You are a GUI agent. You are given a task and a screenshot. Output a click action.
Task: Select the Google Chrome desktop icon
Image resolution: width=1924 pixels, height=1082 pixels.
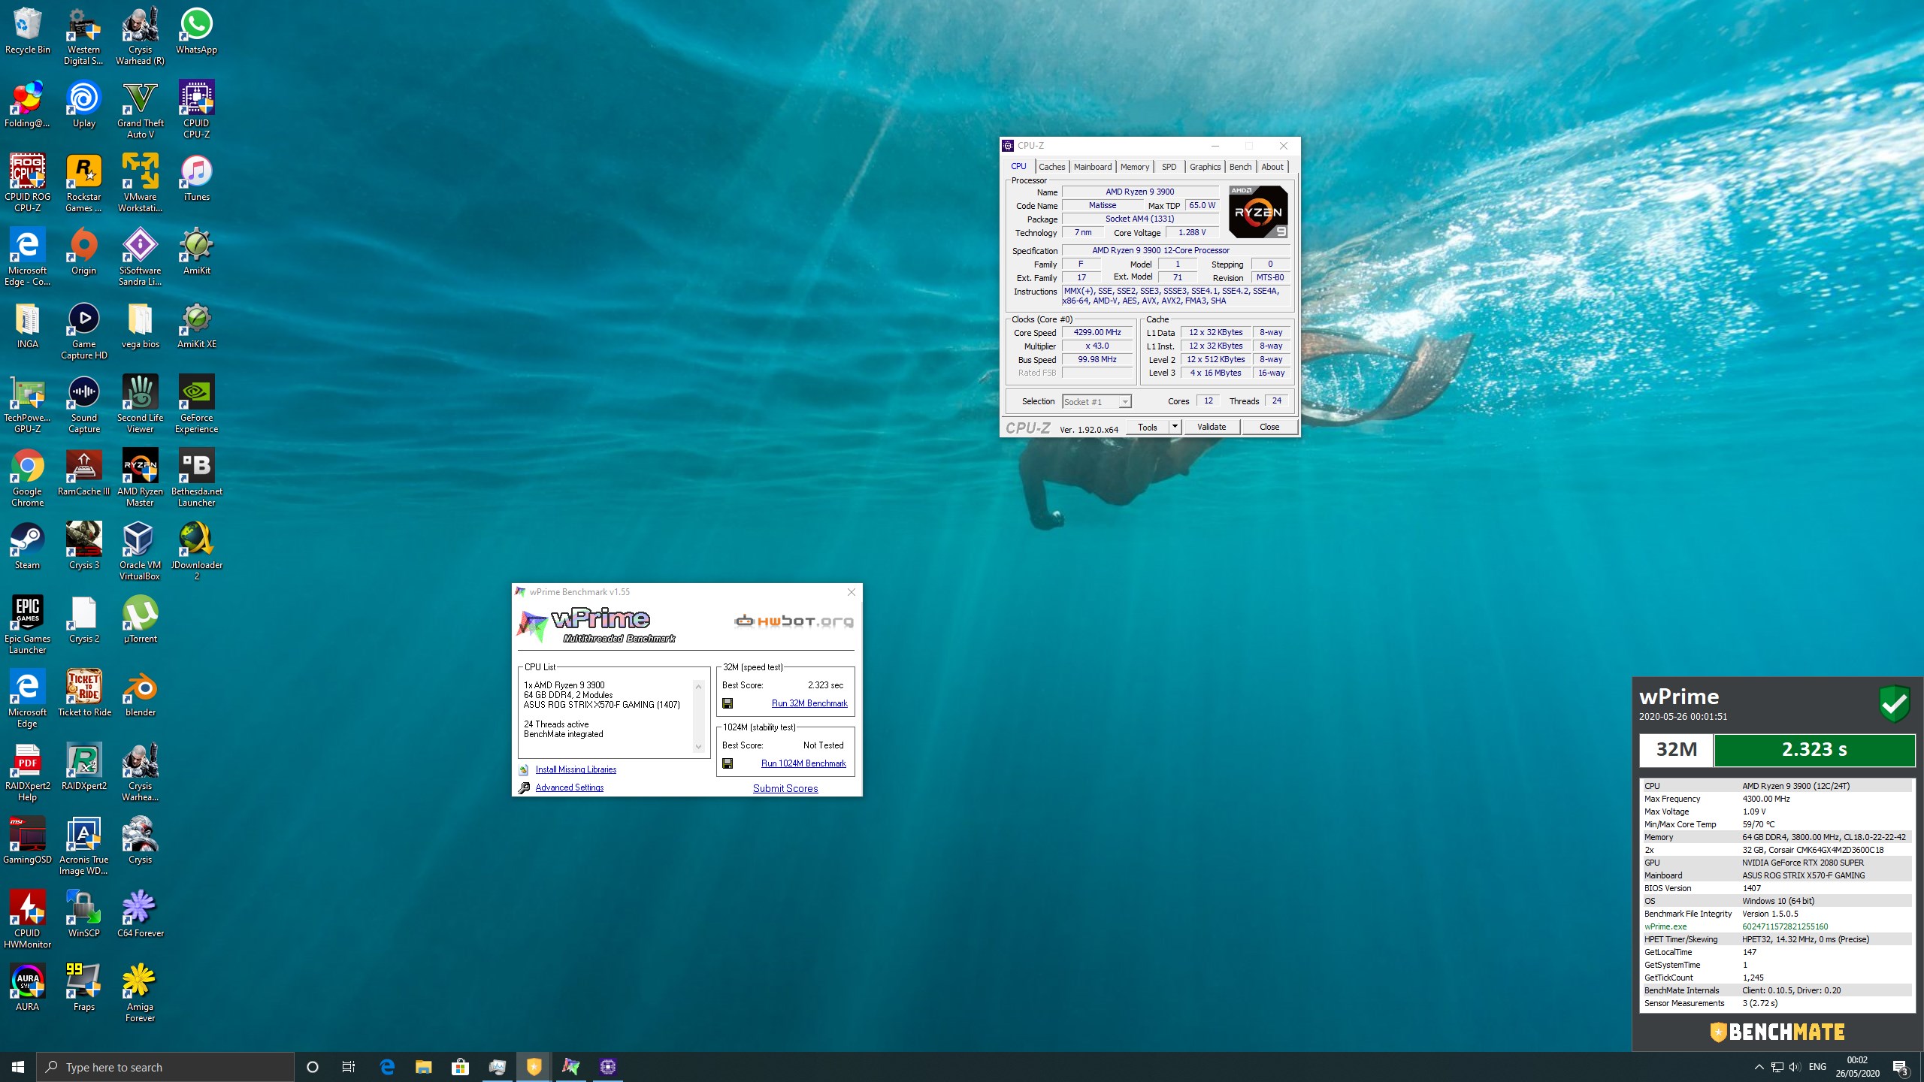[x=27, y=479]
